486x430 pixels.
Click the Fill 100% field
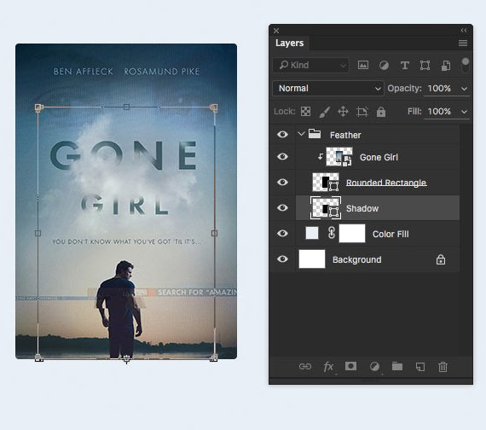point(439,112)
